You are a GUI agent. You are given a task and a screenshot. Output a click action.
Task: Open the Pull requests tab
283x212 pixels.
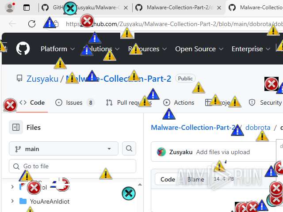(x=129, y=102)
